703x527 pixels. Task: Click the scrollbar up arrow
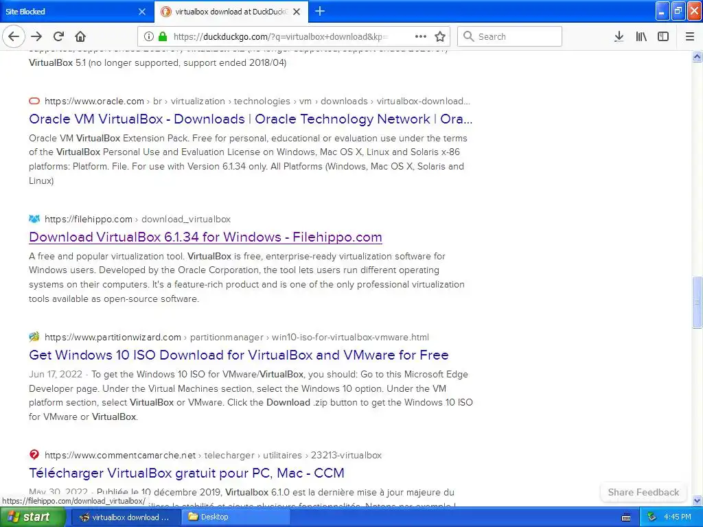[x=697, y=56]
